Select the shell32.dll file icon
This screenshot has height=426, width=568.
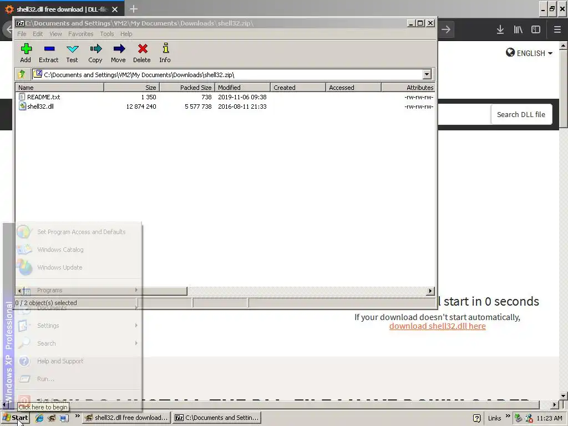(22, 106)
